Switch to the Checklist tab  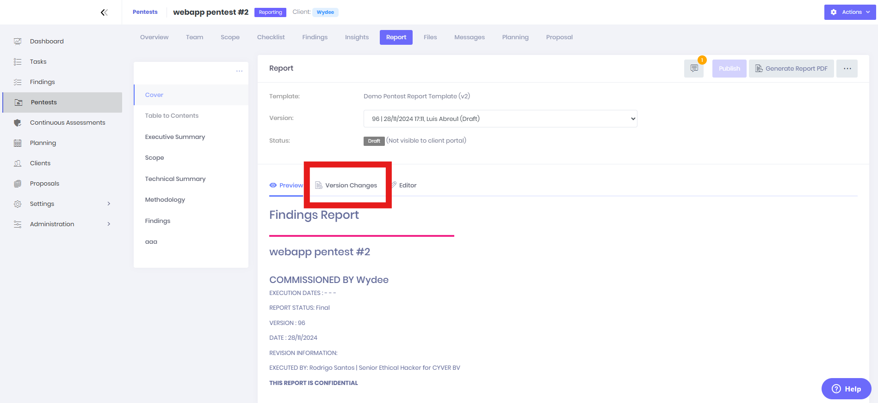click(271, 37)
